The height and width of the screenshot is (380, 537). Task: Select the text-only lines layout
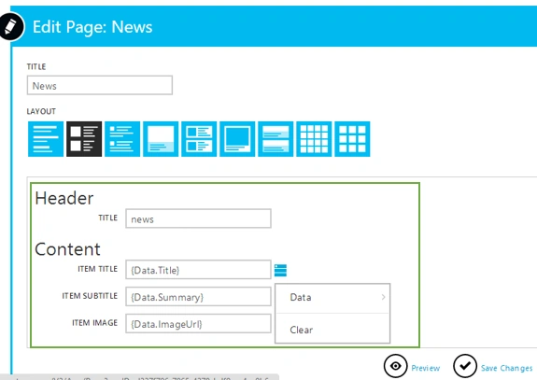[x=46, y=139]
